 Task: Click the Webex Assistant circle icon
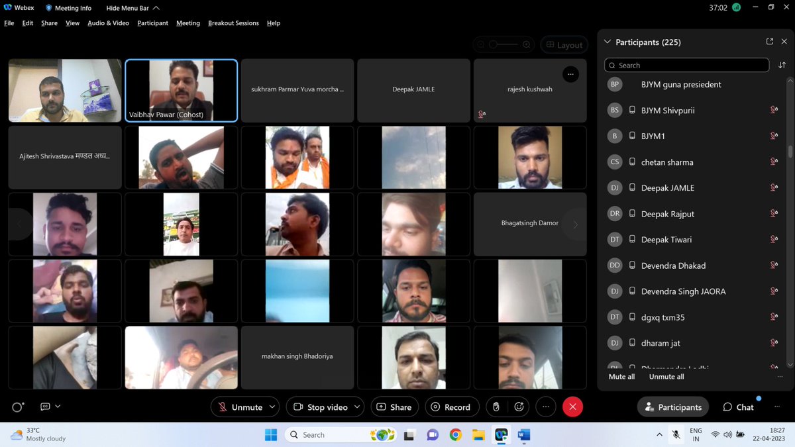(x=18, y=407)
